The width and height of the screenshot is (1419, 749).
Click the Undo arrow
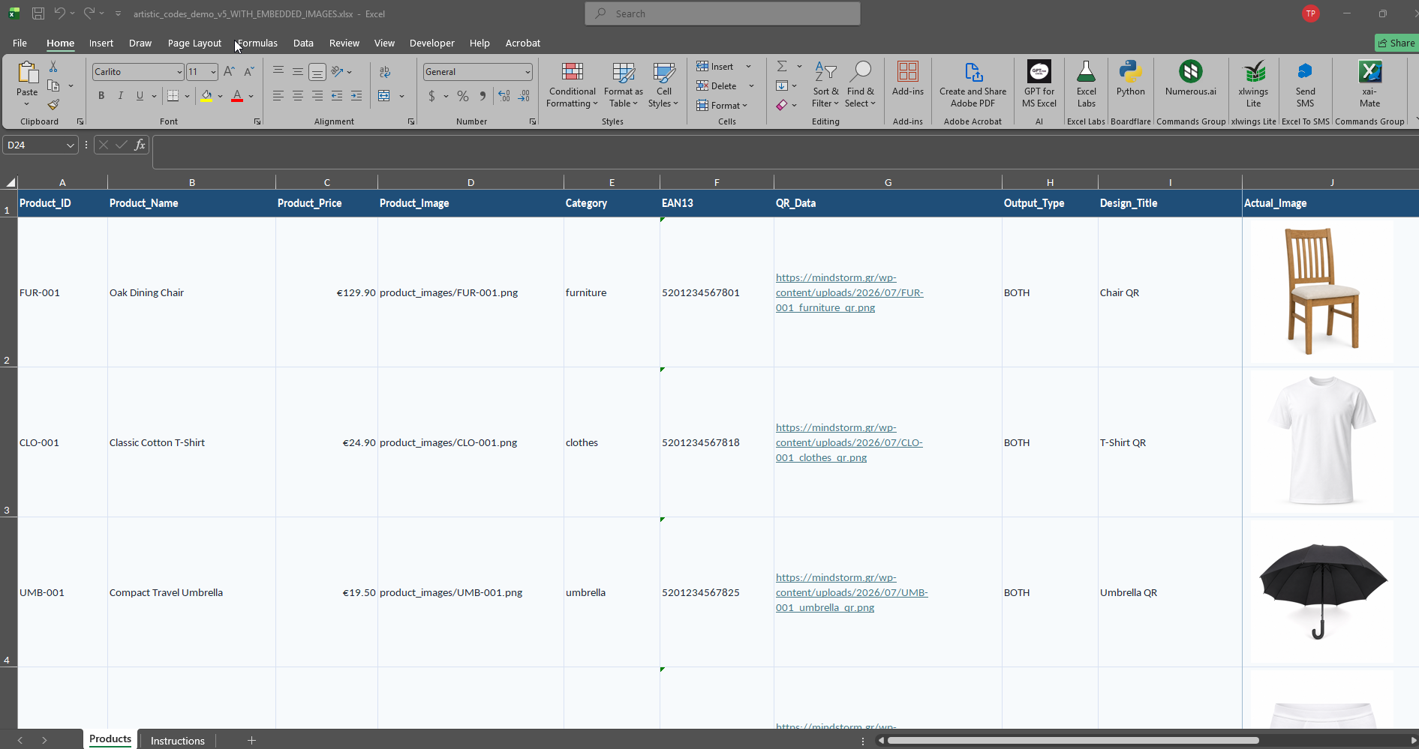[60, 13]
